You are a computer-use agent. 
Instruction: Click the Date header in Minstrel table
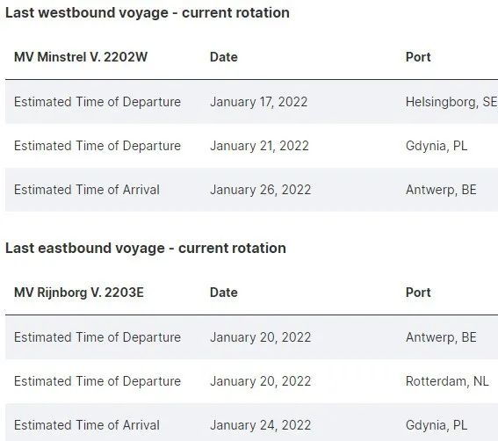coord(224,57)
